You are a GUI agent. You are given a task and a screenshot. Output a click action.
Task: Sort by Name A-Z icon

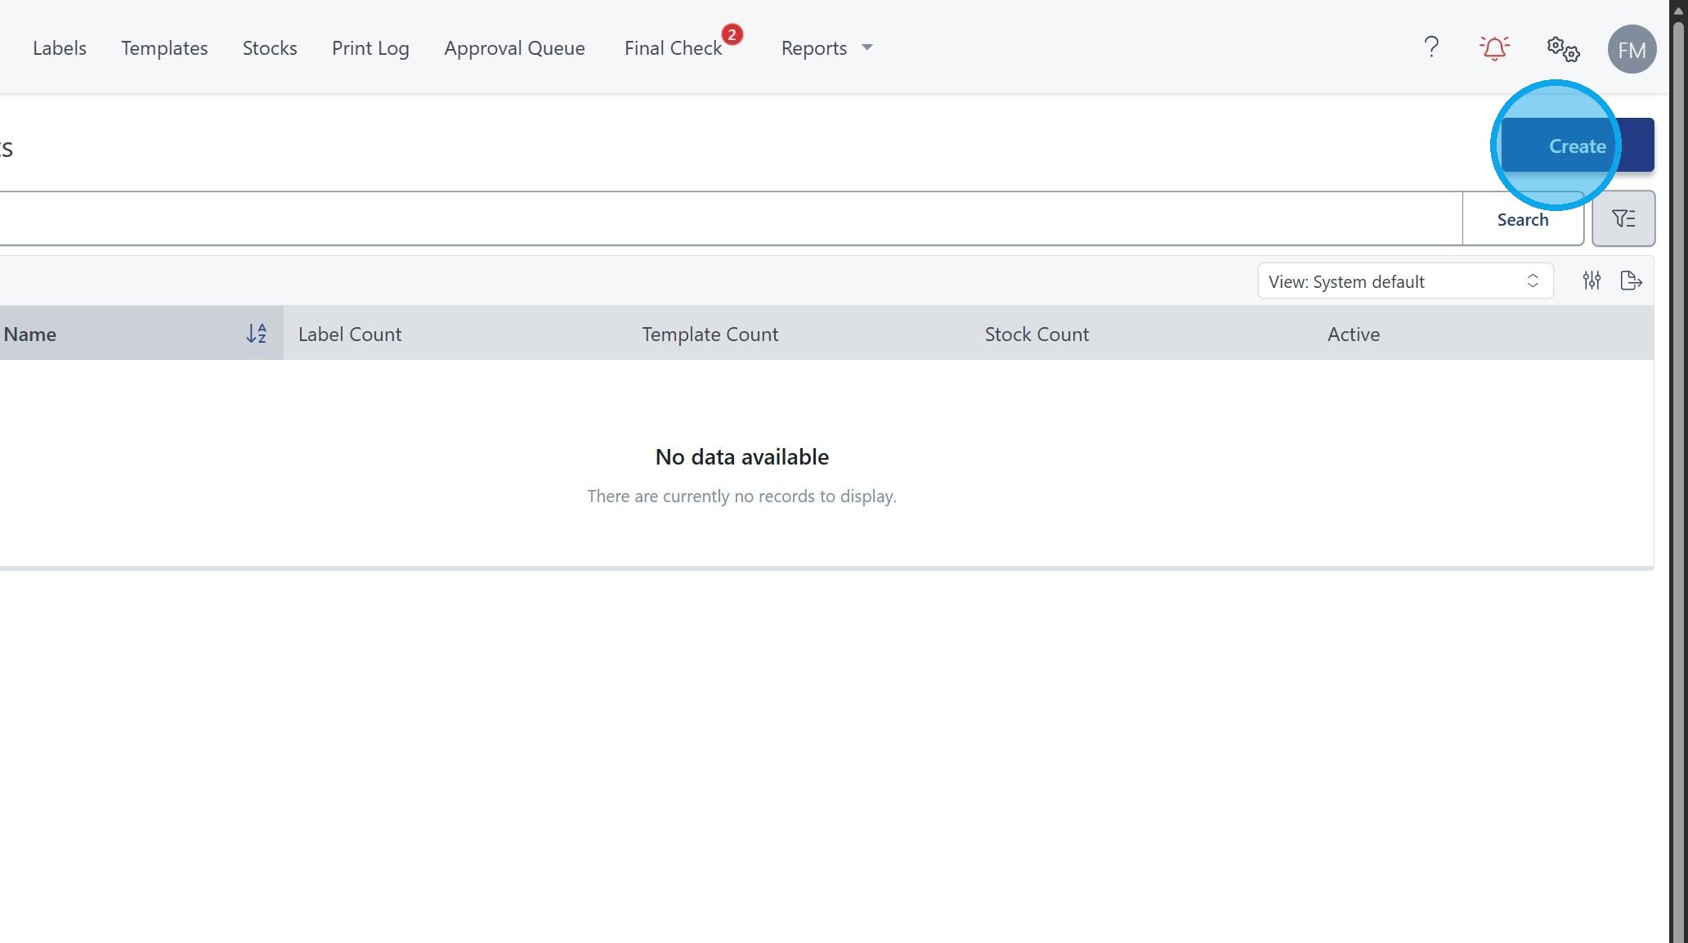point(256,334)
